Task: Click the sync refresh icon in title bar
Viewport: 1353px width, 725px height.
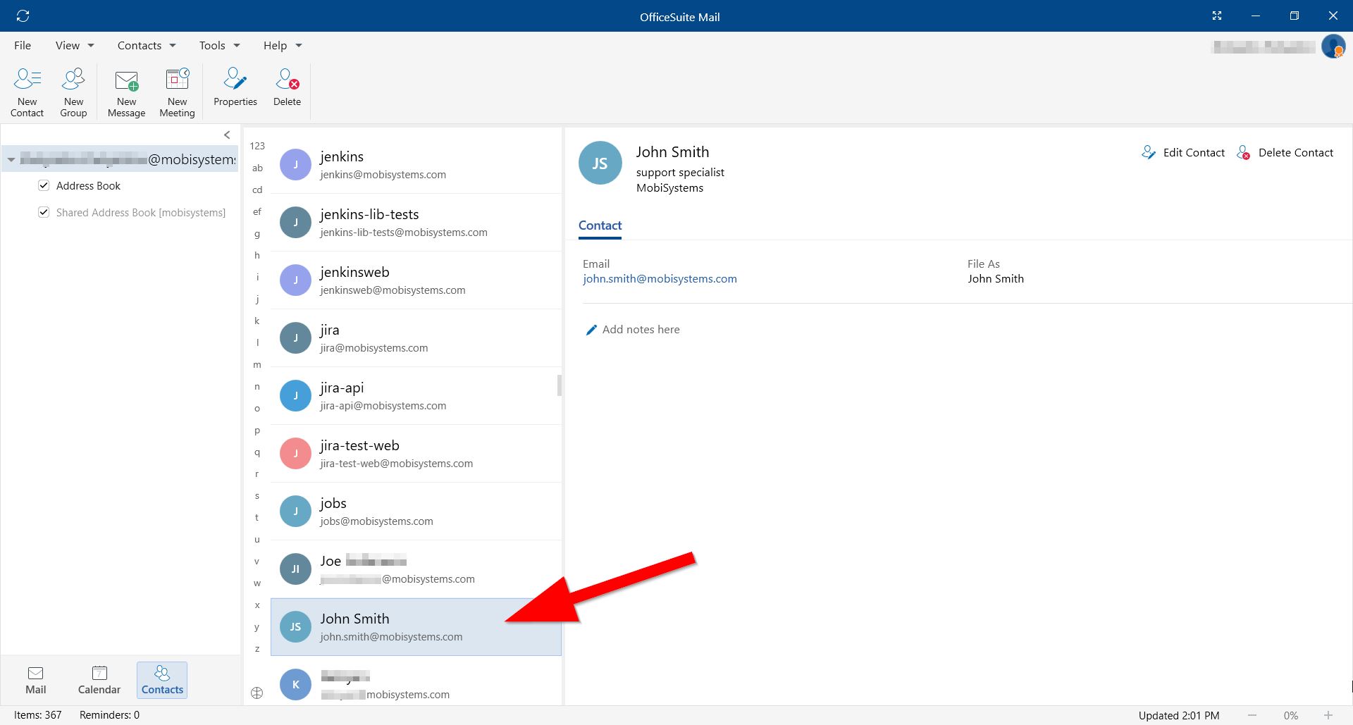Action: (x=23, y=16)
